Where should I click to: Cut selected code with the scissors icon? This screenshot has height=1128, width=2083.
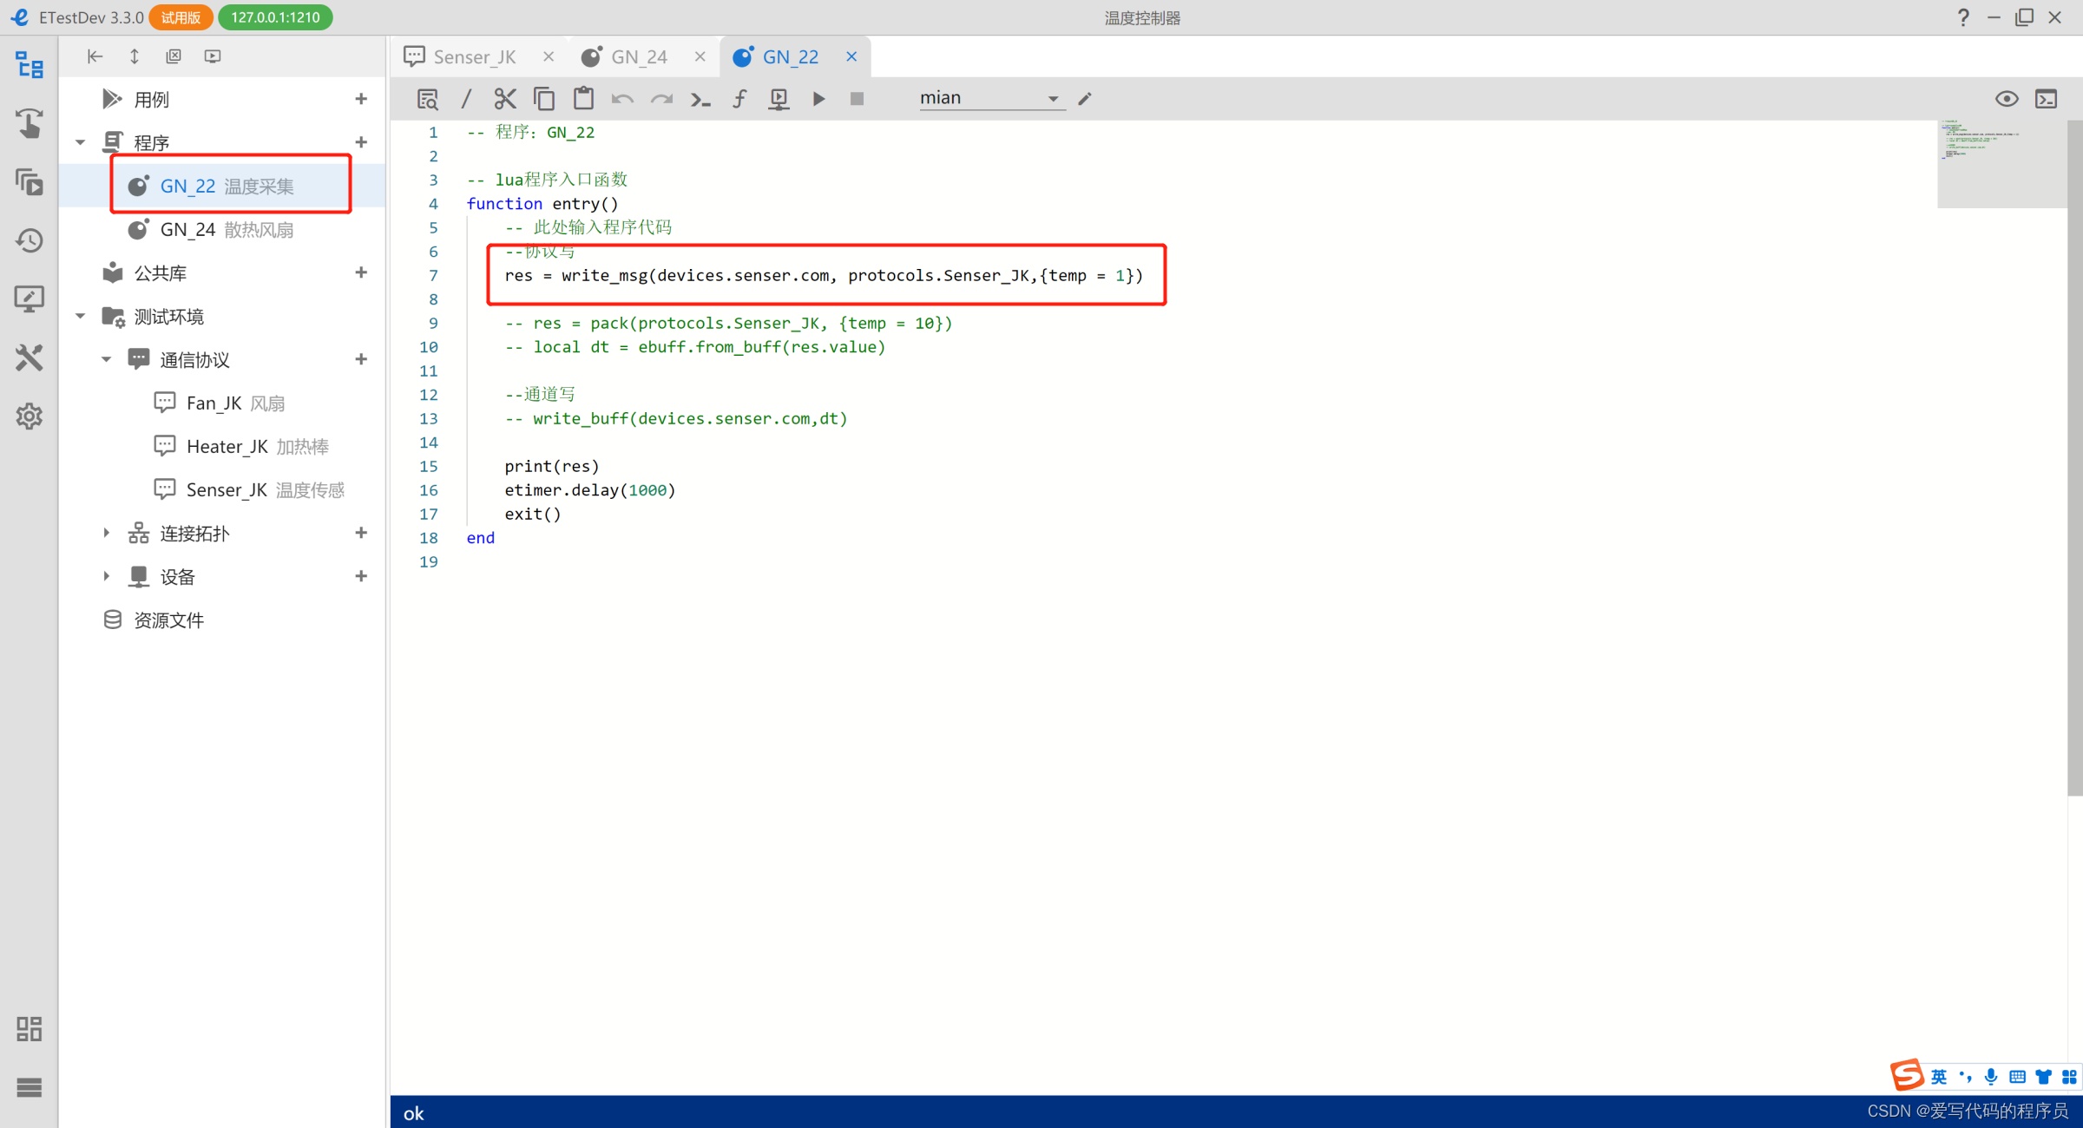505,98
